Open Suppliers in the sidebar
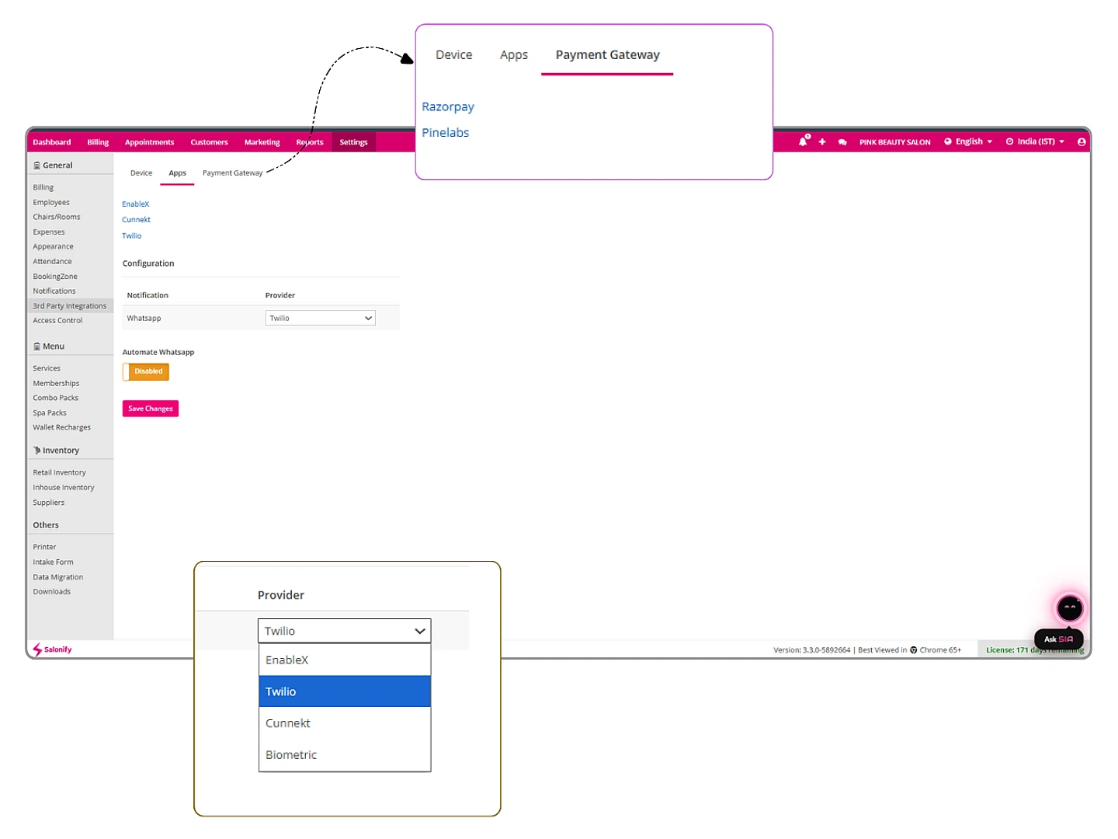 (49, 503)
